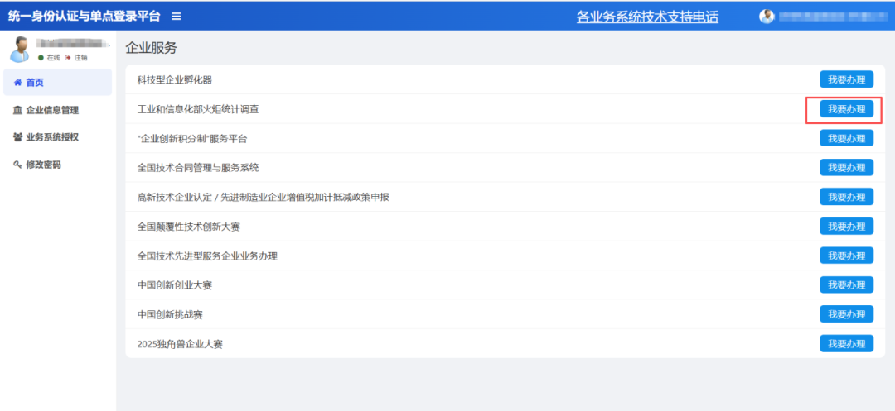
Task: Click the green 在线 status dot
Action: (x=41, y=58)
